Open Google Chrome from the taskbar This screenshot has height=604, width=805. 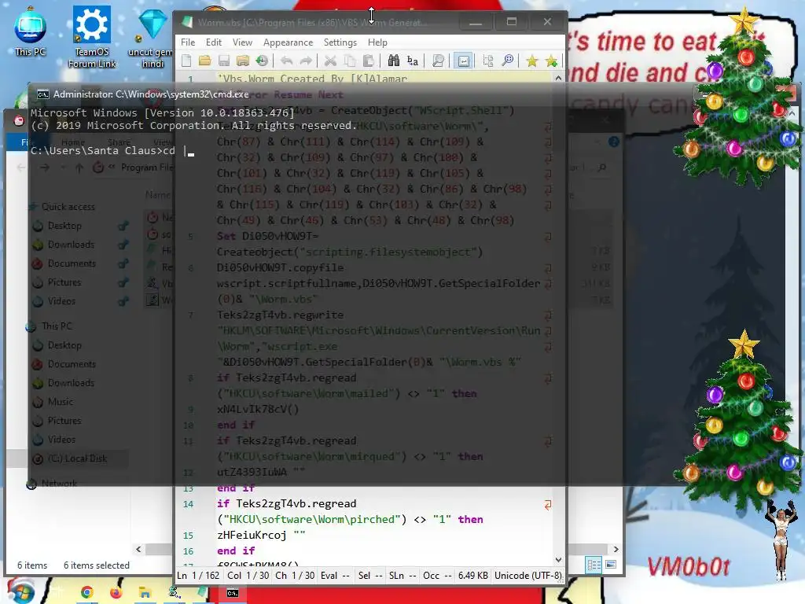86,593
